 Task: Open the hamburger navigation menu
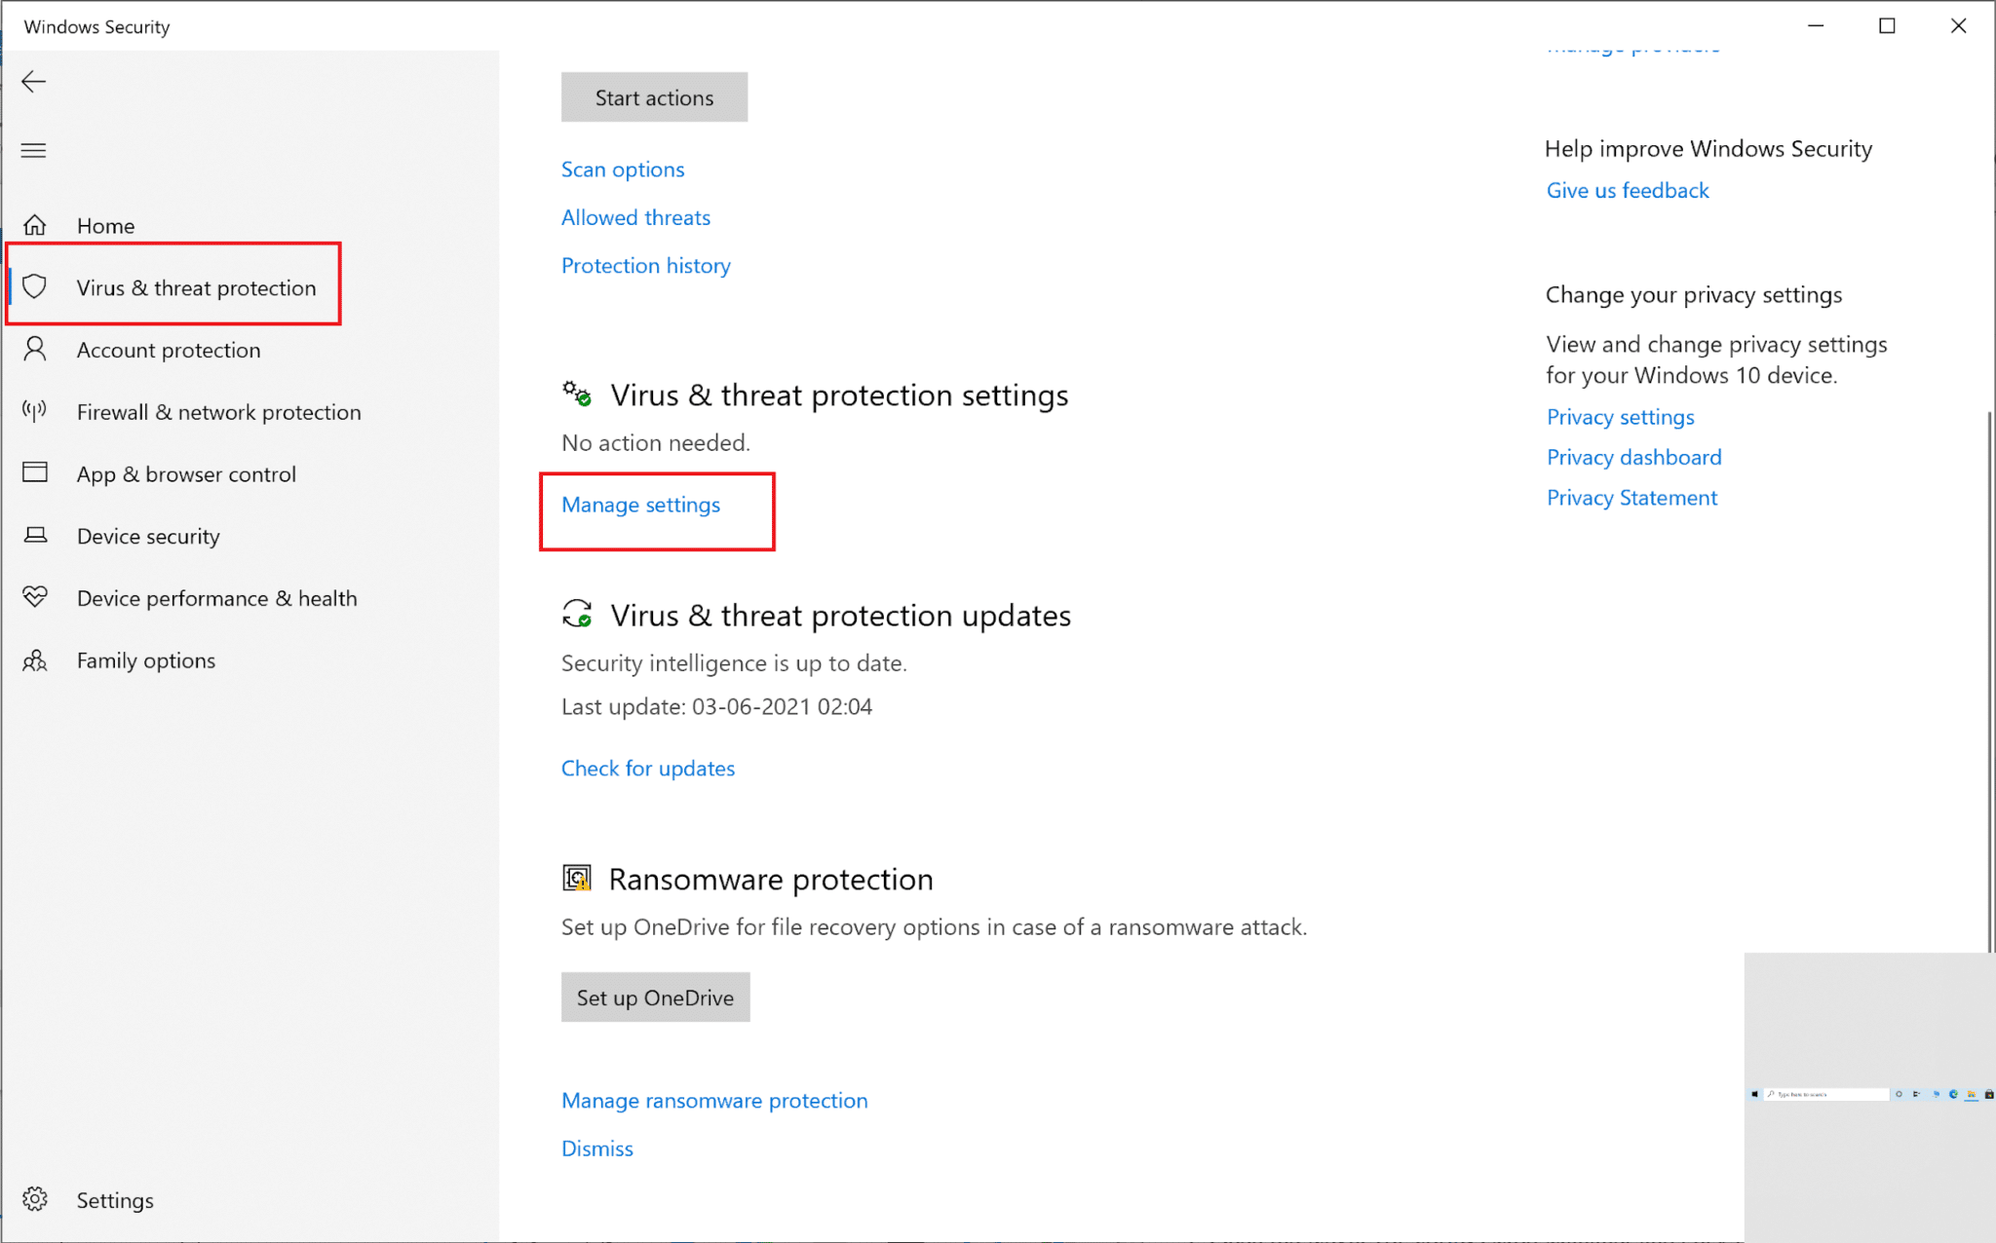[34, 150]
